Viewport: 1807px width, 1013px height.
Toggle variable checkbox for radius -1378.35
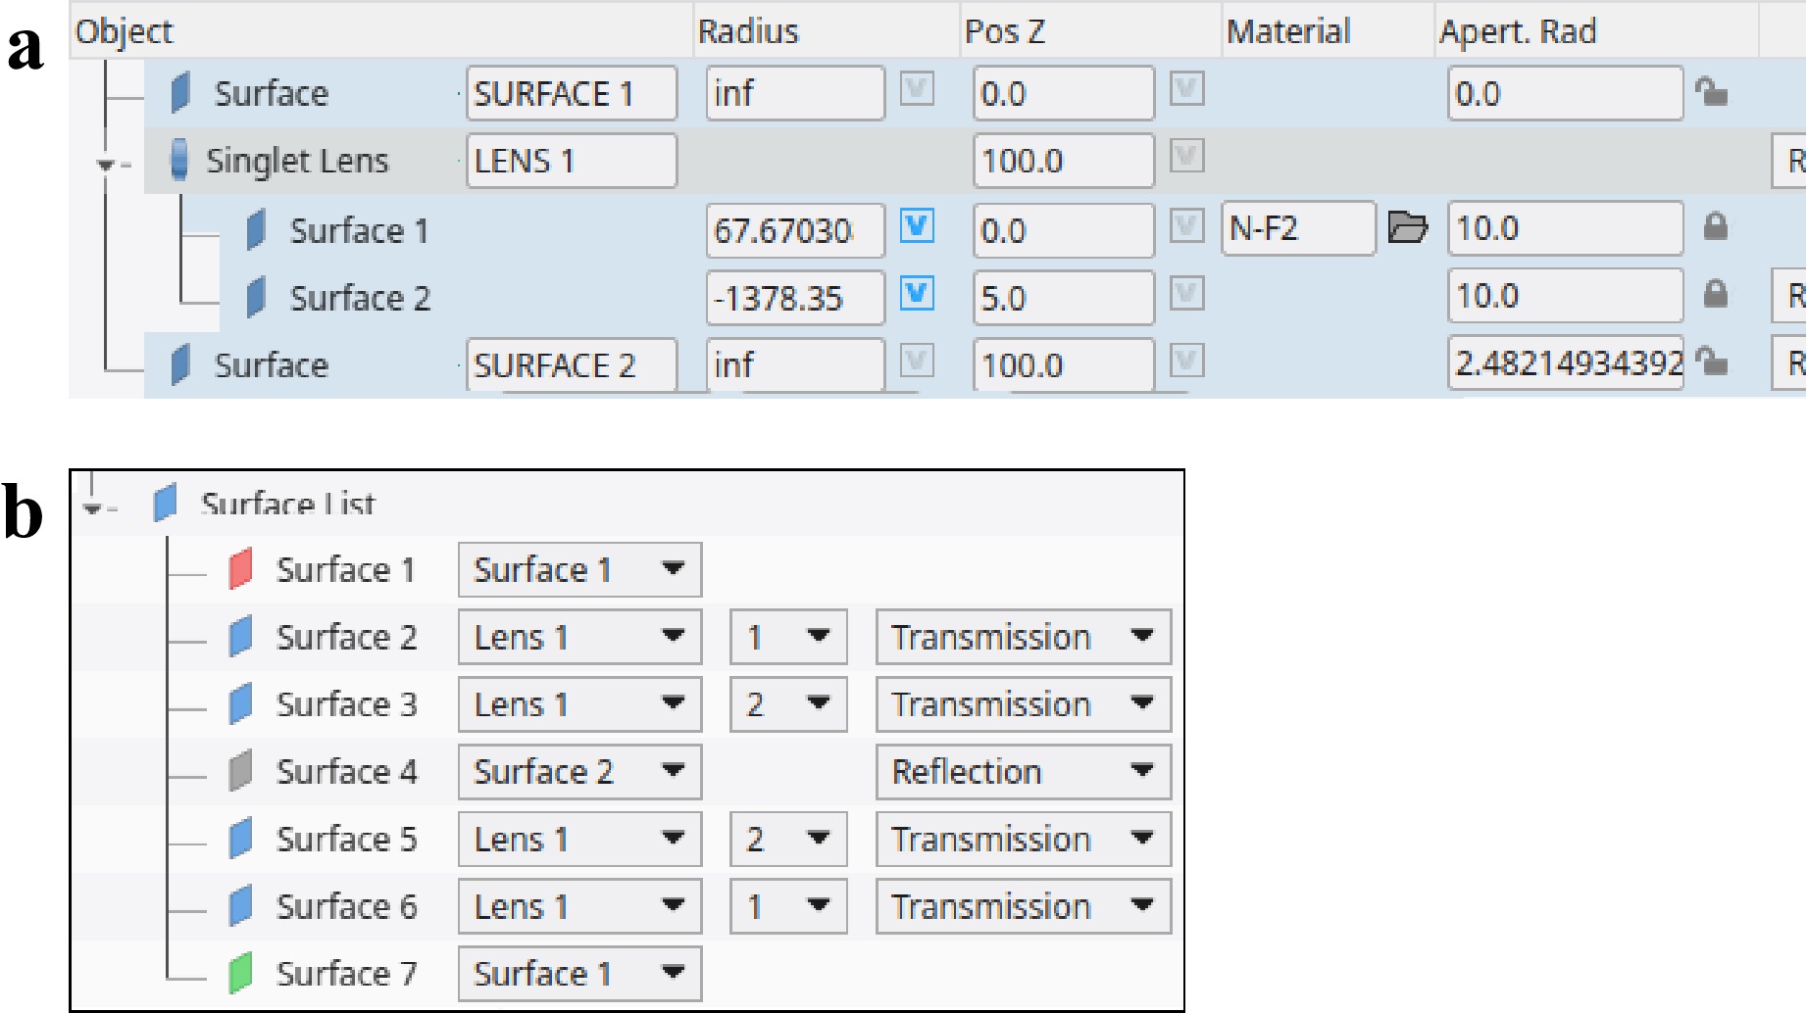click(917, 295)
